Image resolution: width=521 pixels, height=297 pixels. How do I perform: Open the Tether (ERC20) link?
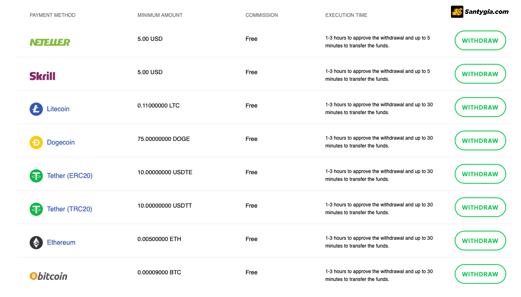click(70, 176)
